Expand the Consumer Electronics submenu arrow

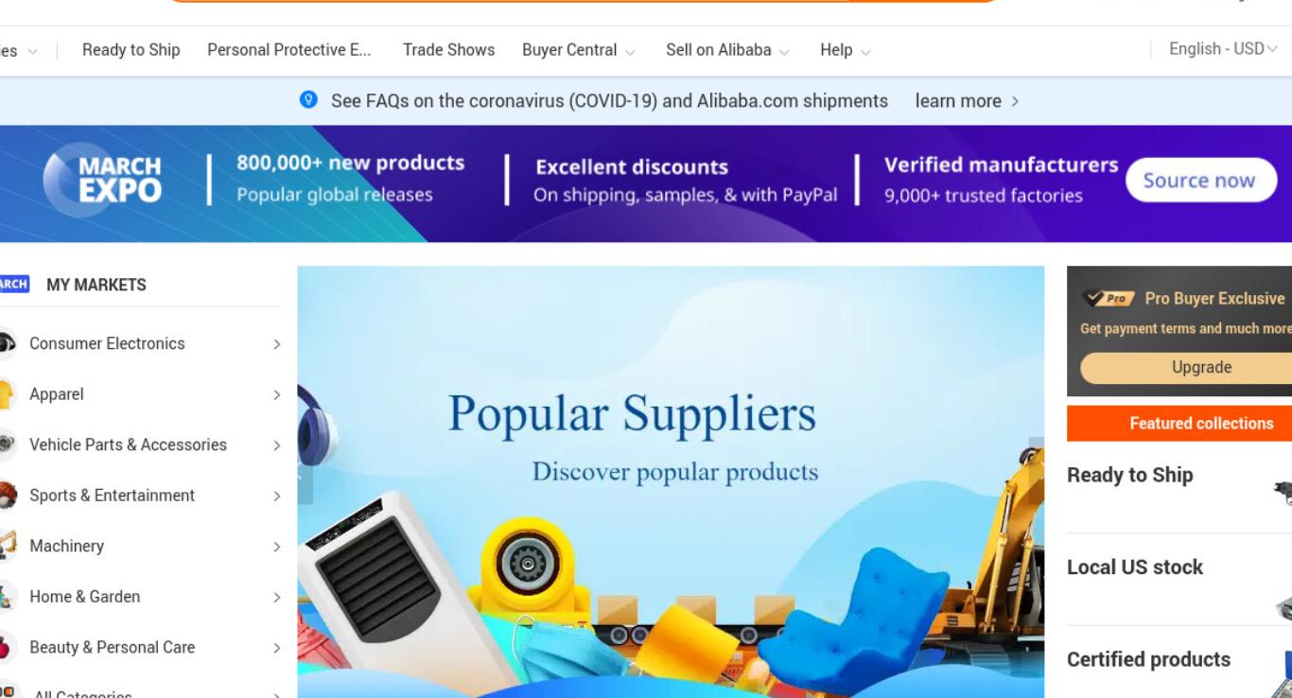(x=277, y=344)
